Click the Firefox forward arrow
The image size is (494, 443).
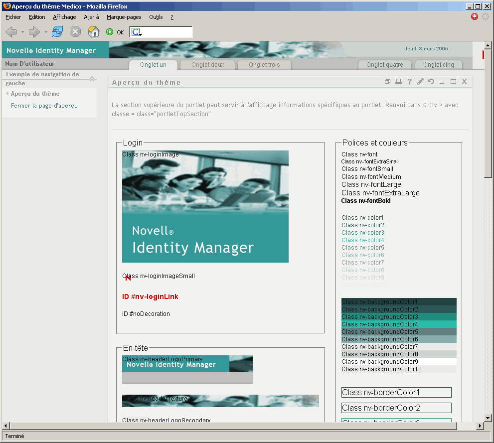tap(34, 32)
